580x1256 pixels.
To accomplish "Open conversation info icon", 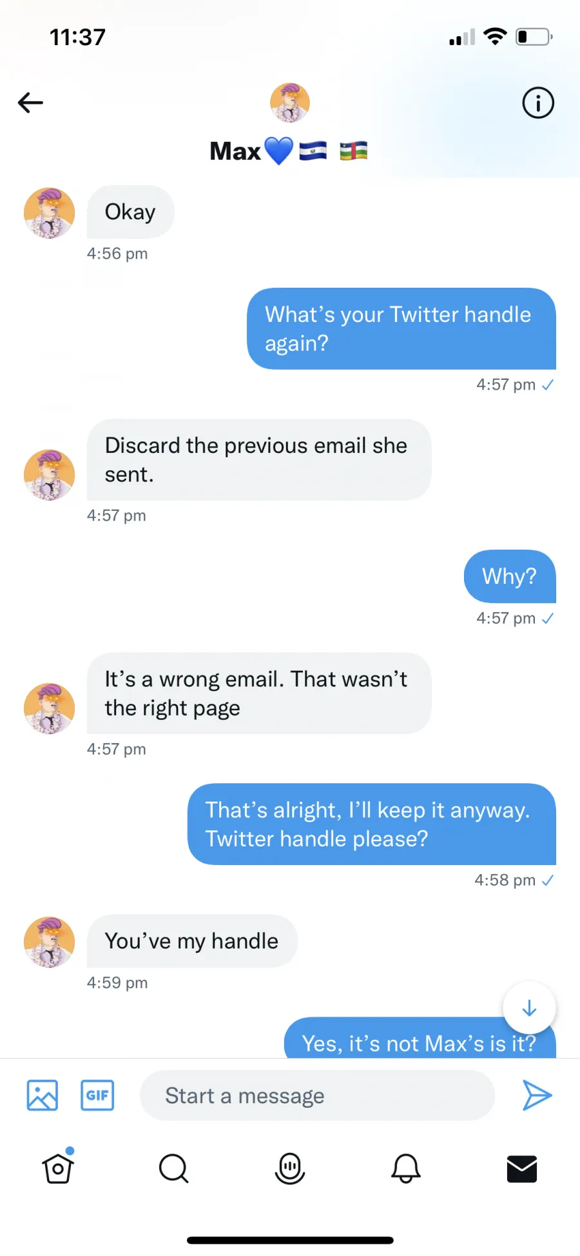I will click(x=538, y=103).
